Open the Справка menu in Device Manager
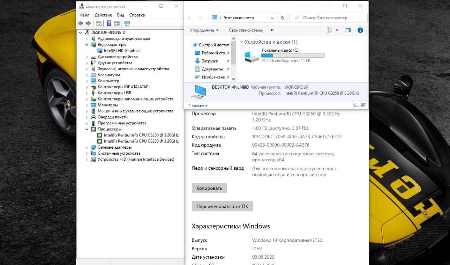450x265 pixels. (137, 15)
